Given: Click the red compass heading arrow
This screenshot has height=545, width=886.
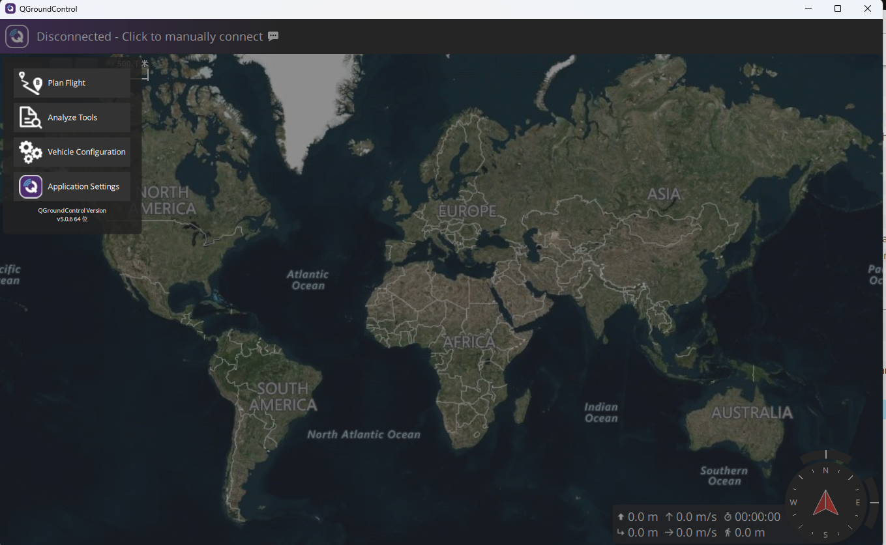Looking at the screenshot, I should point(825,502).
